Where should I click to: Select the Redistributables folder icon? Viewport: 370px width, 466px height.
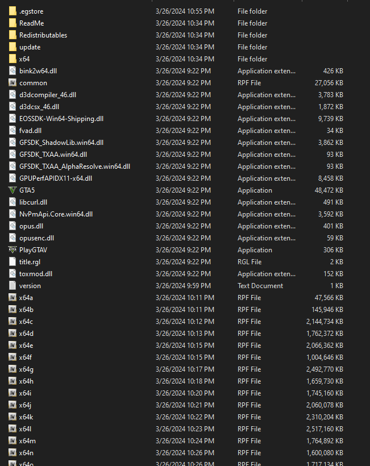click(13, 35)
